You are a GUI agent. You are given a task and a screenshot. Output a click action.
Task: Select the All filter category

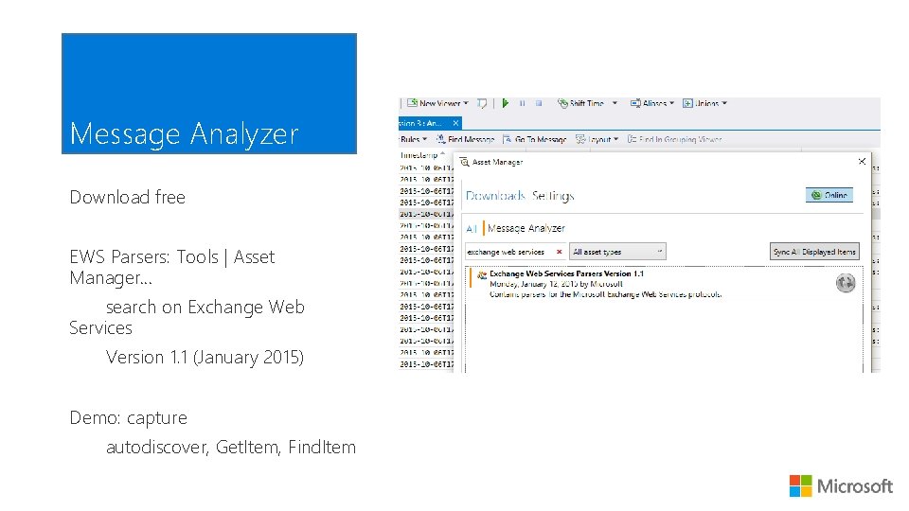pyautogui.click(x=472, y=229)
